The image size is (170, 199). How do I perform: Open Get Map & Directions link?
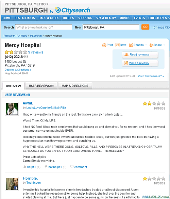click(18, 70)
